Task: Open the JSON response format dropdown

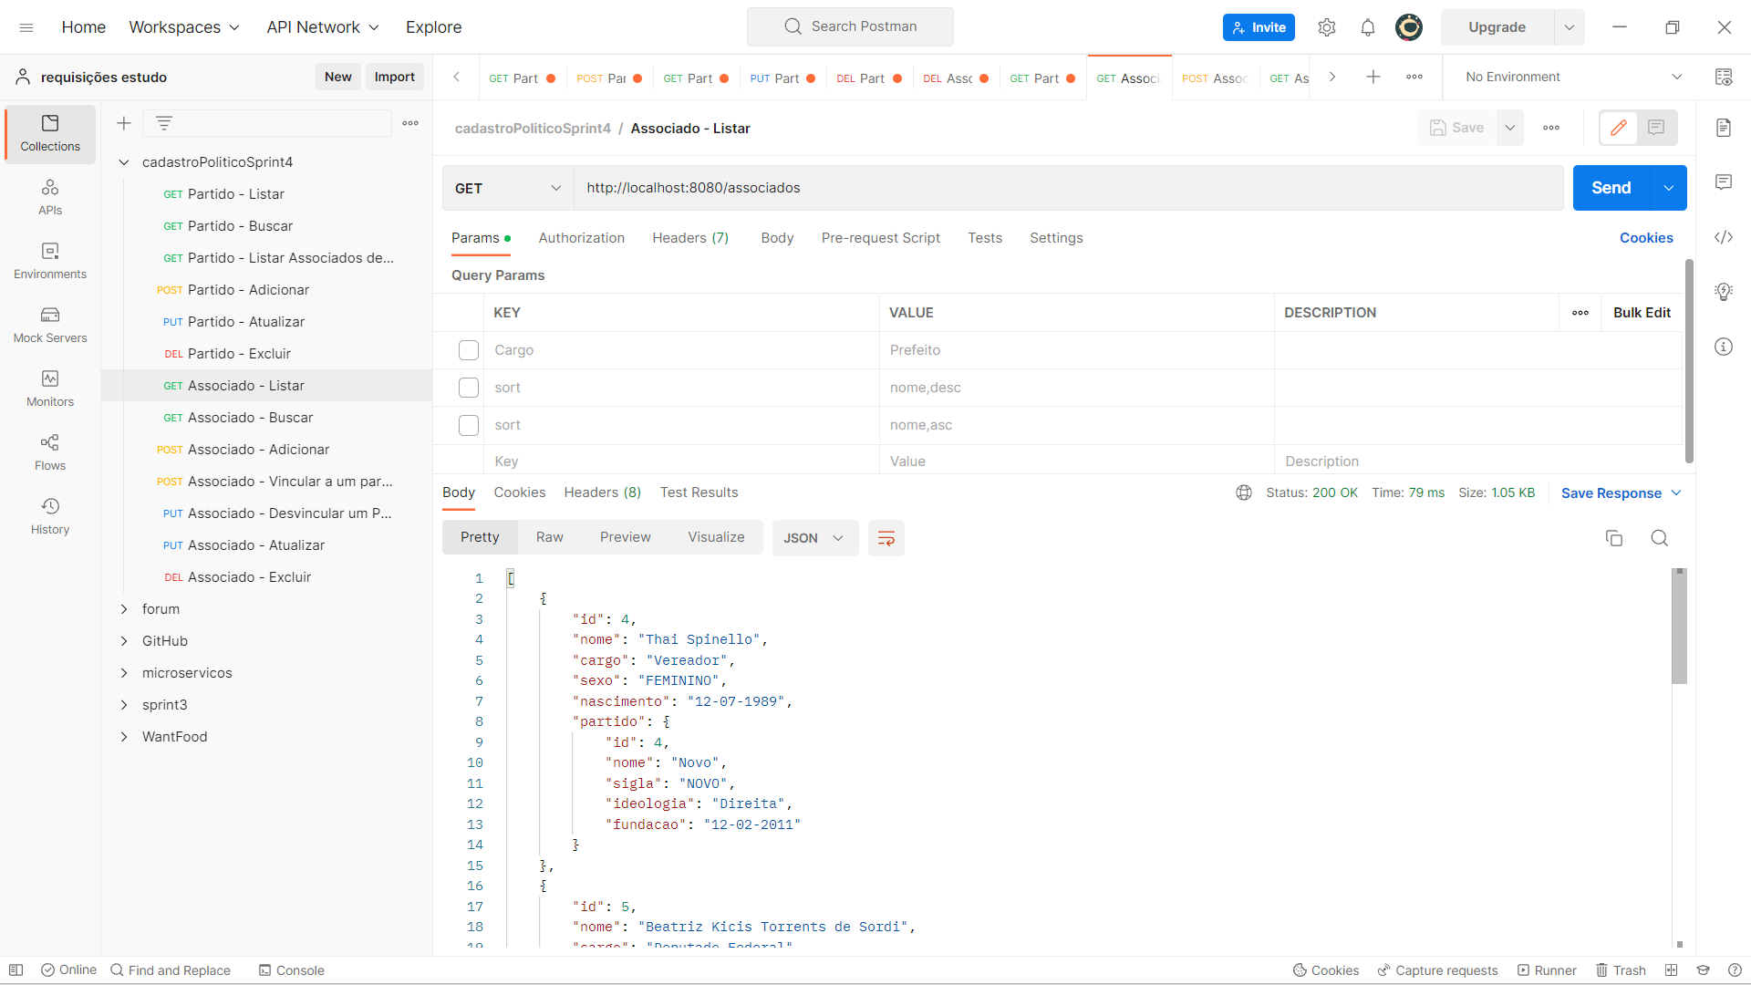Action: 814,538
